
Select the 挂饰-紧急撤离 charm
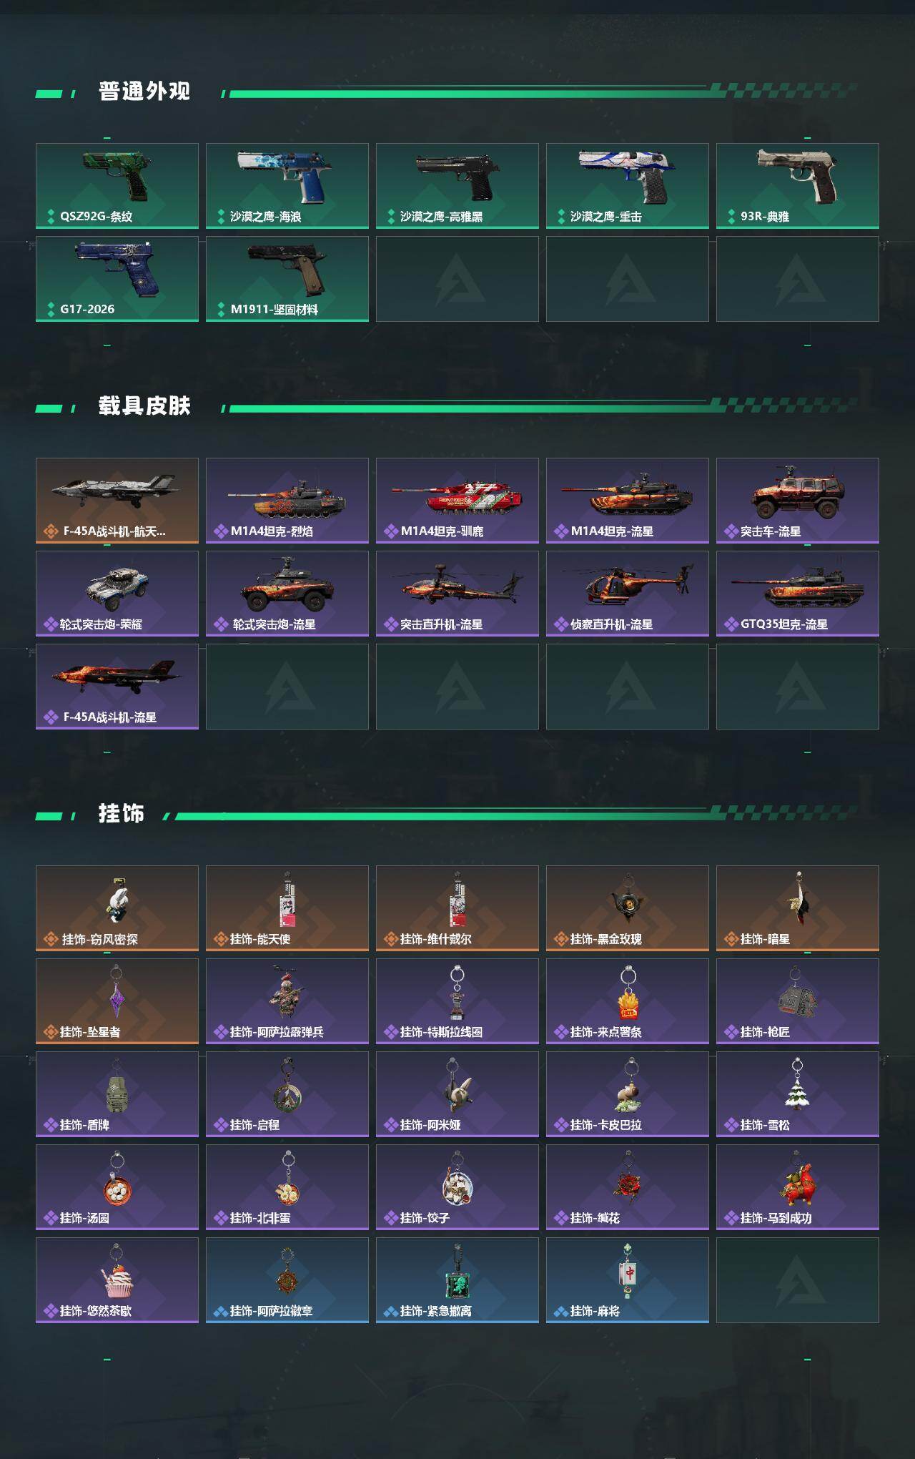click(x=457, y=1280)
